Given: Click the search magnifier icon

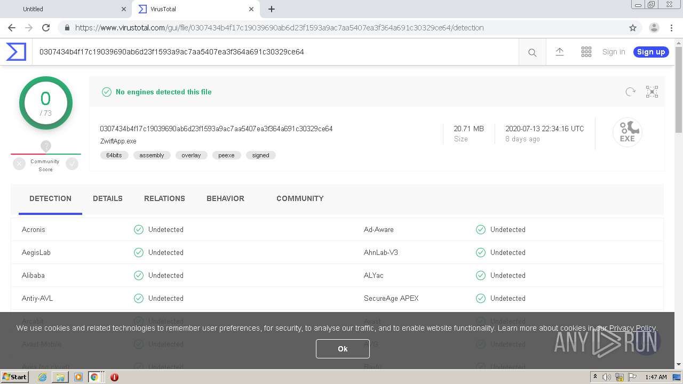Looking at the screenshot, I should 532,52.
